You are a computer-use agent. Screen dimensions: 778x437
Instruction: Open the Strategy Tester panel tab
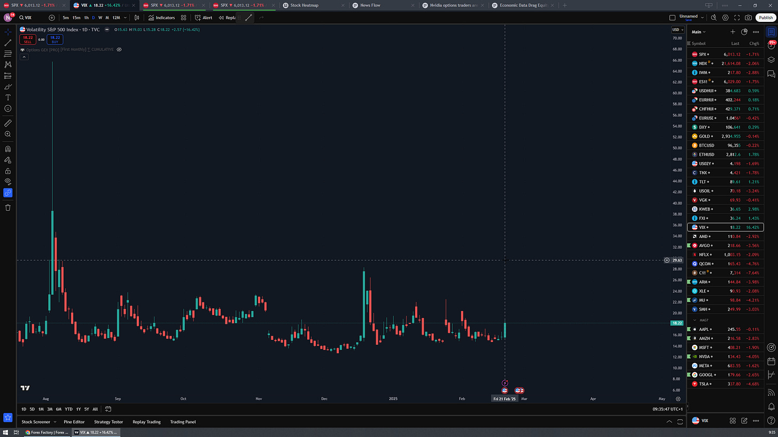[109, 422]
